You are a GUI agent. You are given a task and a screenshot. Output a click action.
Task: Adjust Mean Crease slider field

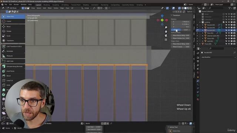181,47
